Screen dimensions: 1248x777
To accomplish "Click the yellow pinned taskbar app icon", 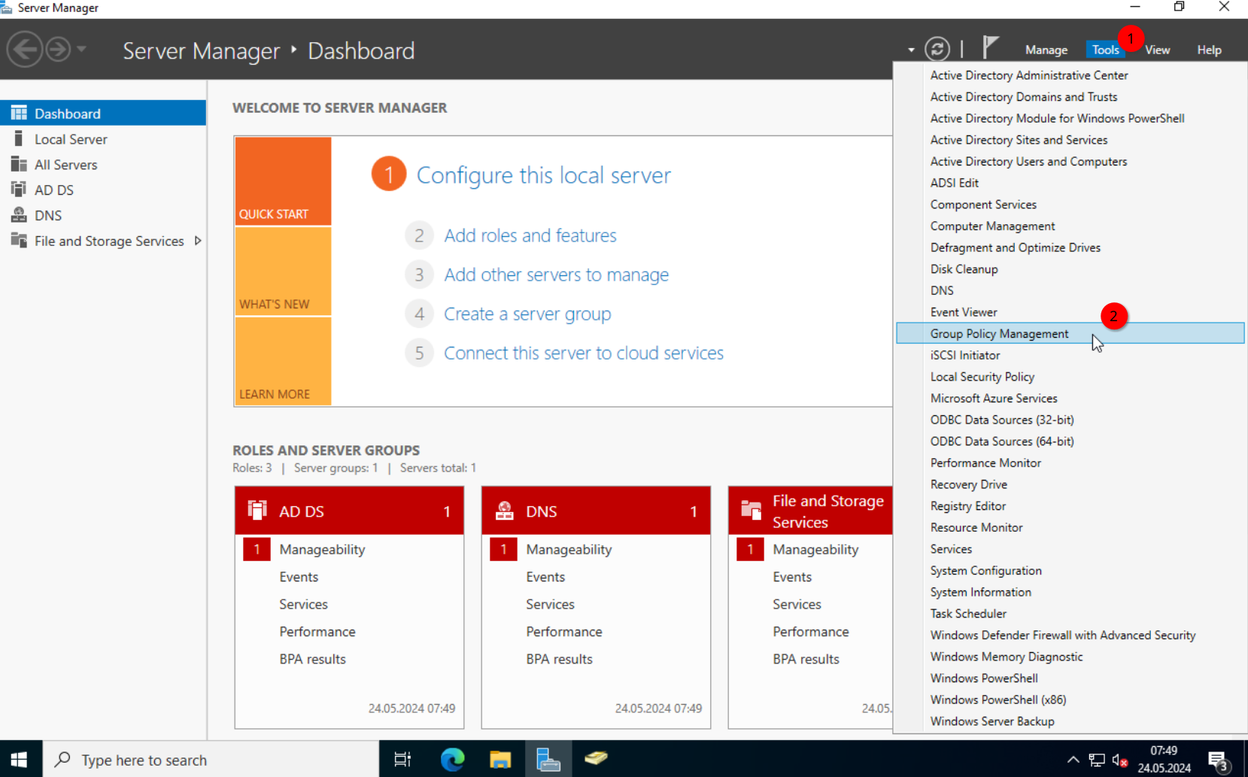I will pos(596,758).
